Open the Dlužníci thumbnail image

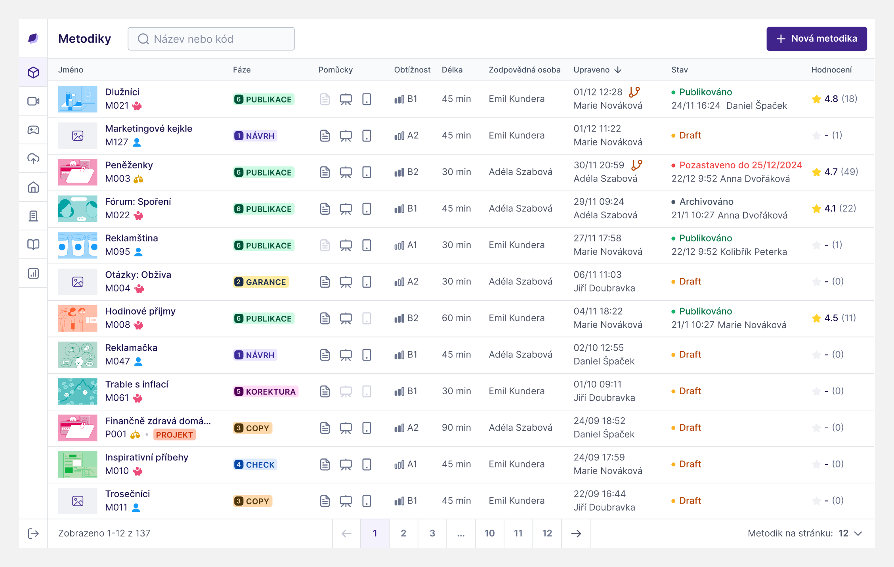tap(78, 99)
